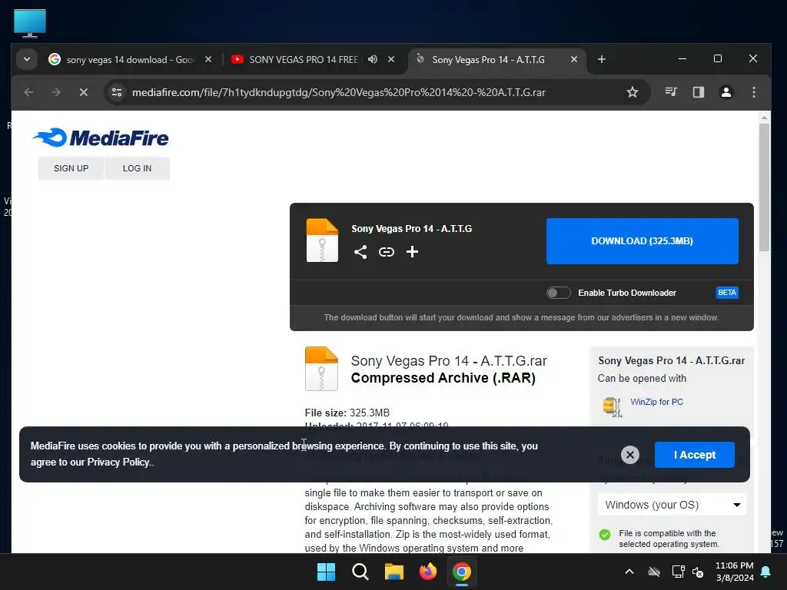Open Windows Start menu

(326, 572)
